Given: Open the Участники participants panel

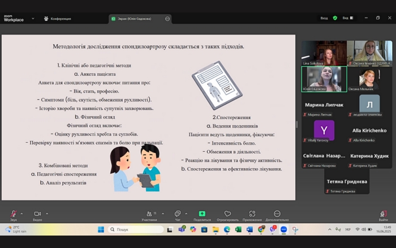Looking at the screenshot, I should 149,215.
